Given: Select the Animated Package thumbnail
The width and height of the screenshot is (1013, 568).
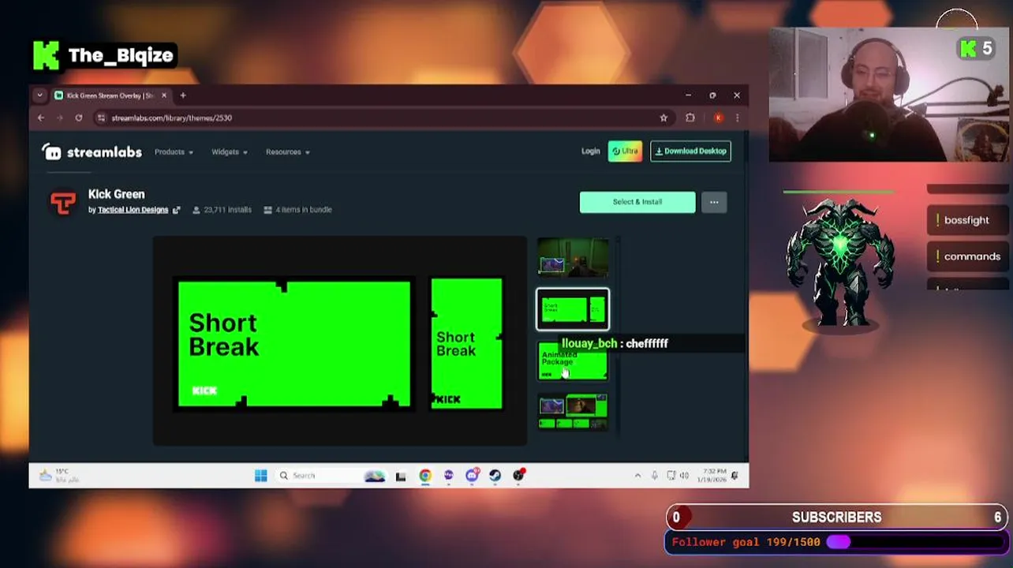Looking at the screenshot, I should (x=573, y=361).
